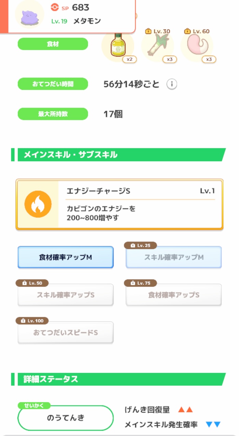Open the help info circle next to おてつだい時間
Screen dimensions: 239x436
[172, 84]
